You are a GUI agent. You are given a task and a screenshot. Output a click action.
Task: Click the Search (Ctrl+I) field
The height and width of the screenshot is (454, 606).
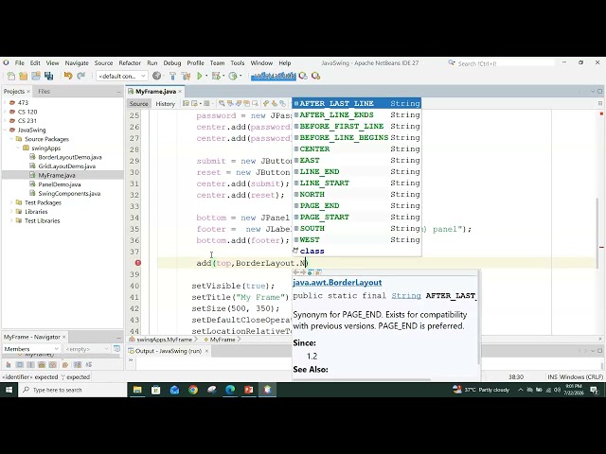pos(505,63)
